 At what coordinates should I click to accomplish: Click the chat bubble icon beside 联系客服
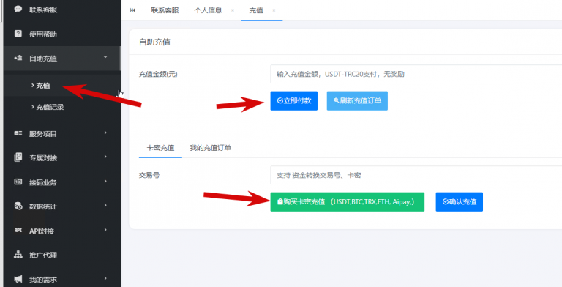tap(18, 10)
